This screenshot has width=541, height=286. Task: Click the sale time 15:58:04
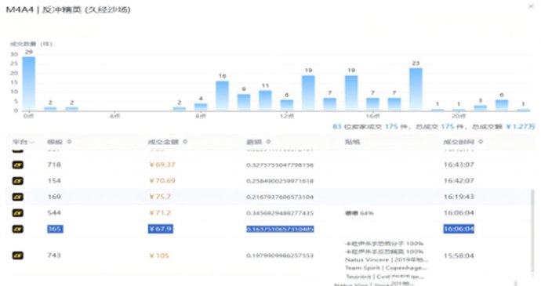(x=459, y=255)
